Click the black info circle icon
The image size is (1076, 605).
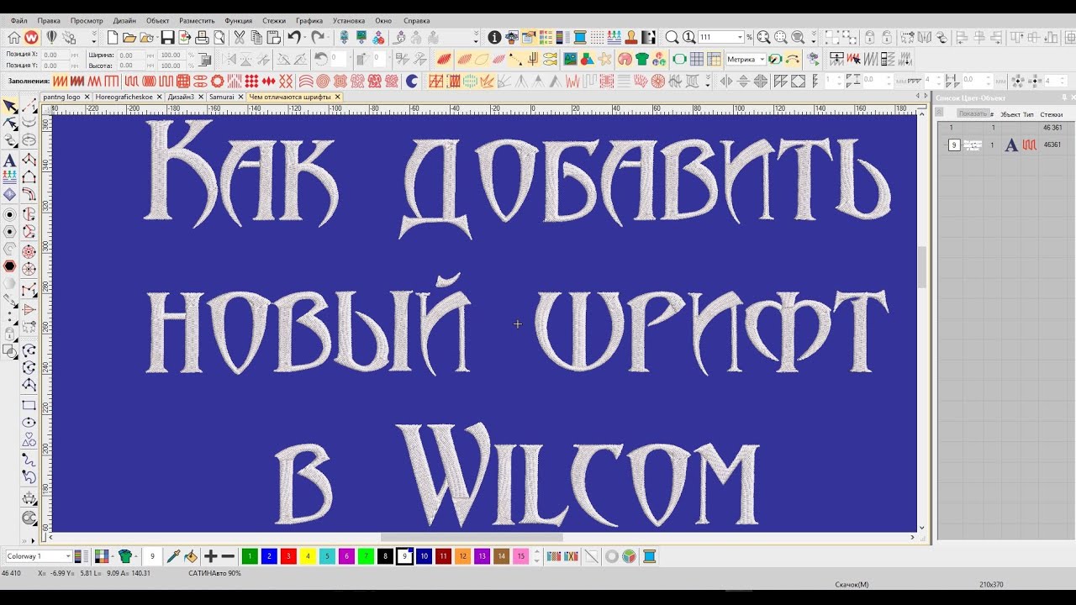[494, 37]
